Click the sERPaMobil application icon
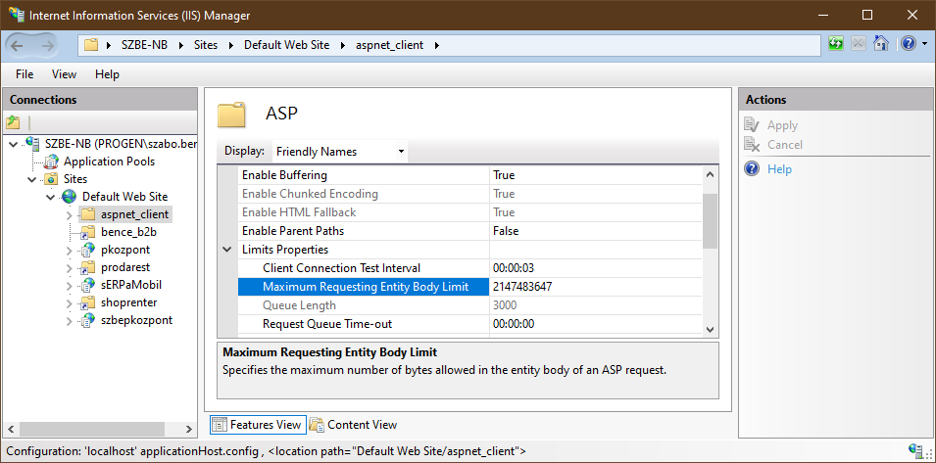This screenshot has height=463, width=936. pyautogui.click(x=88, y=285)
